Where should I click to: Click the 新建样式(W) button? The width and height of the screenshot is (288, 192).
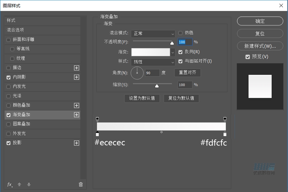(260, 46)
